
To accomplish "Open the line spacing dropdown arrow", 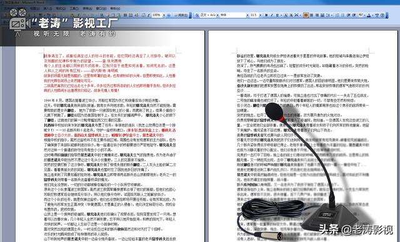I will click(x=332, y=15).
